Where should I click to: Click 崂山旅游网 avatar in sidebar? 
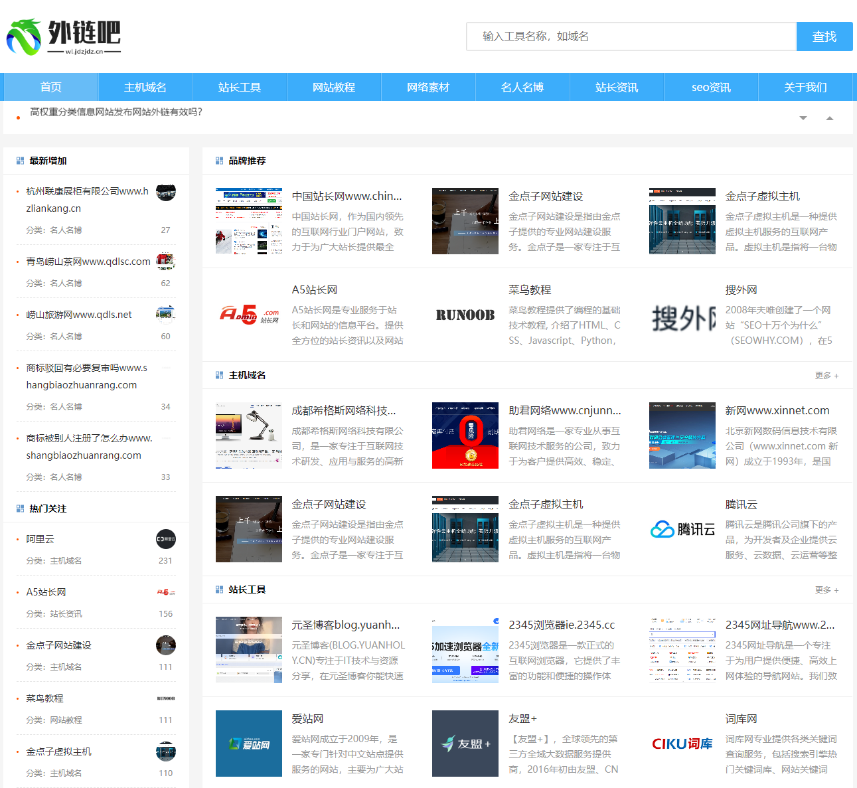(166, 315)
